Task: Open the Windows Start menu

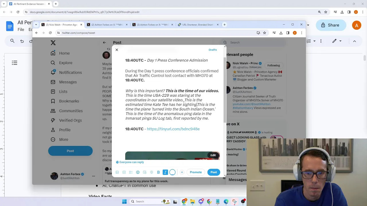Action: pyautogui.click(x=124, y=201)
